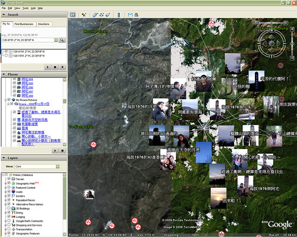The height and width of the screenshot is (237, 297).
Task: Click the red hot spring marker near Ta-kang Shan
Action: coord(93,144)
